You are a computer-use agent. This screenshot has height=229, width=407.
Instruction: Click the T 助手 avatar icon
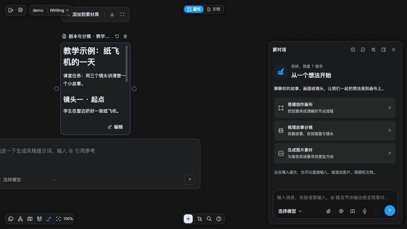(x=281, y=71)
